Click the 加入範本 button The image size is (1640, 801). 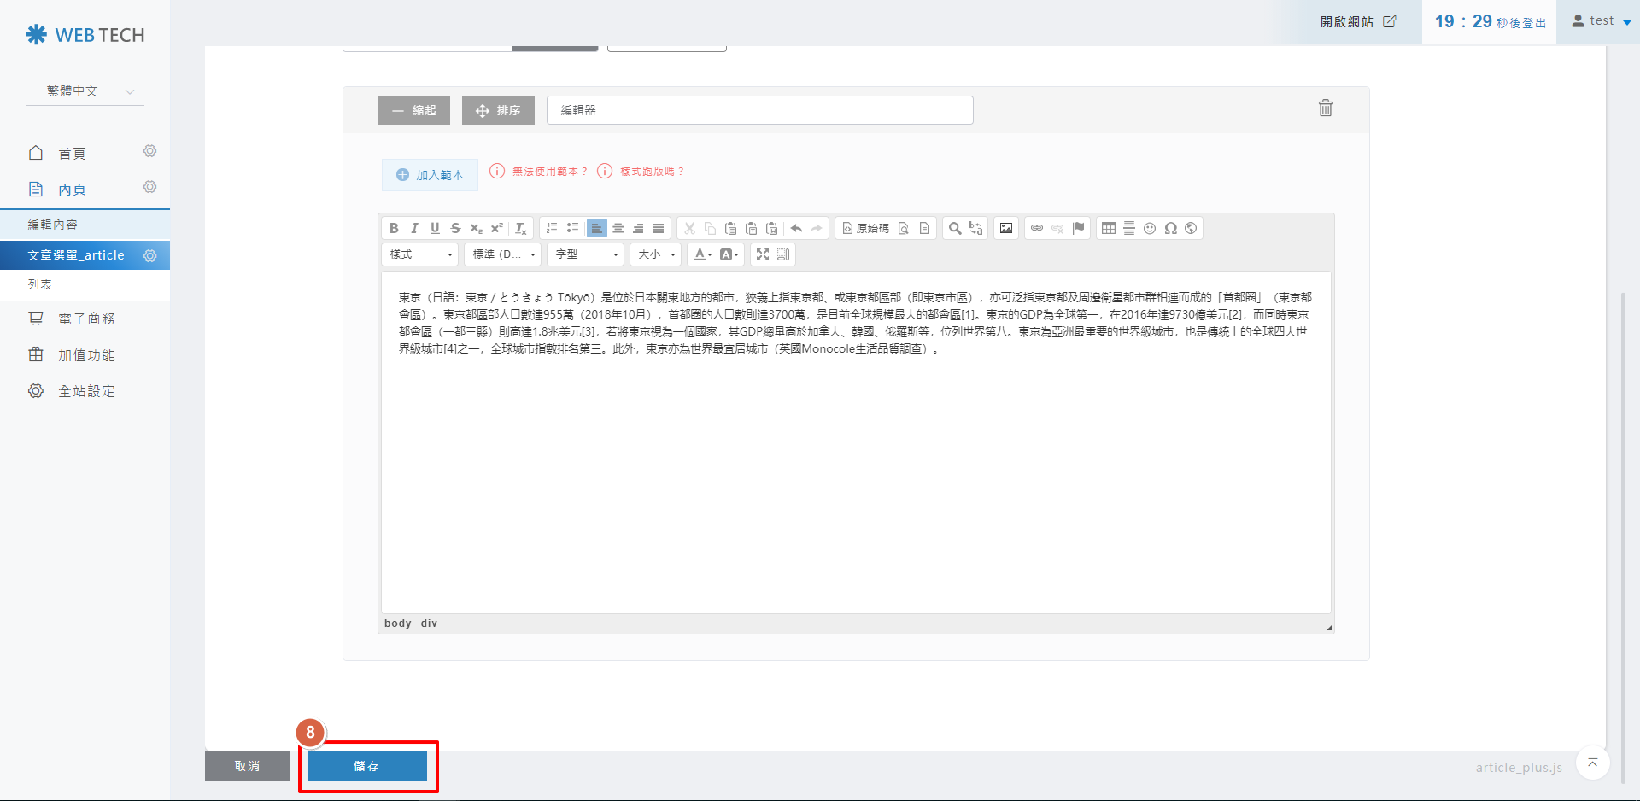[x=430, y=175]
